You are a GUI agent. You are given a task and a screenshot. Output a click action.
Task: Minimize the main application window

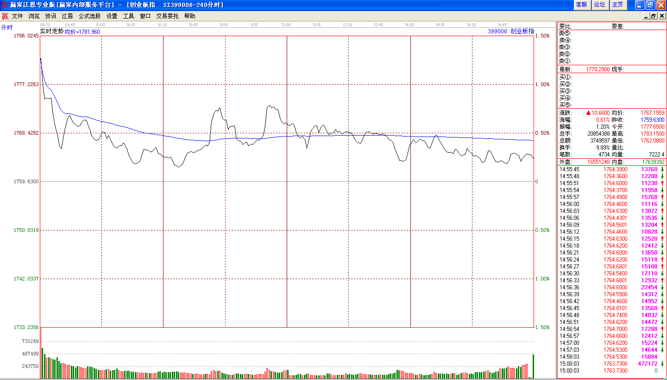pos(640,5)
